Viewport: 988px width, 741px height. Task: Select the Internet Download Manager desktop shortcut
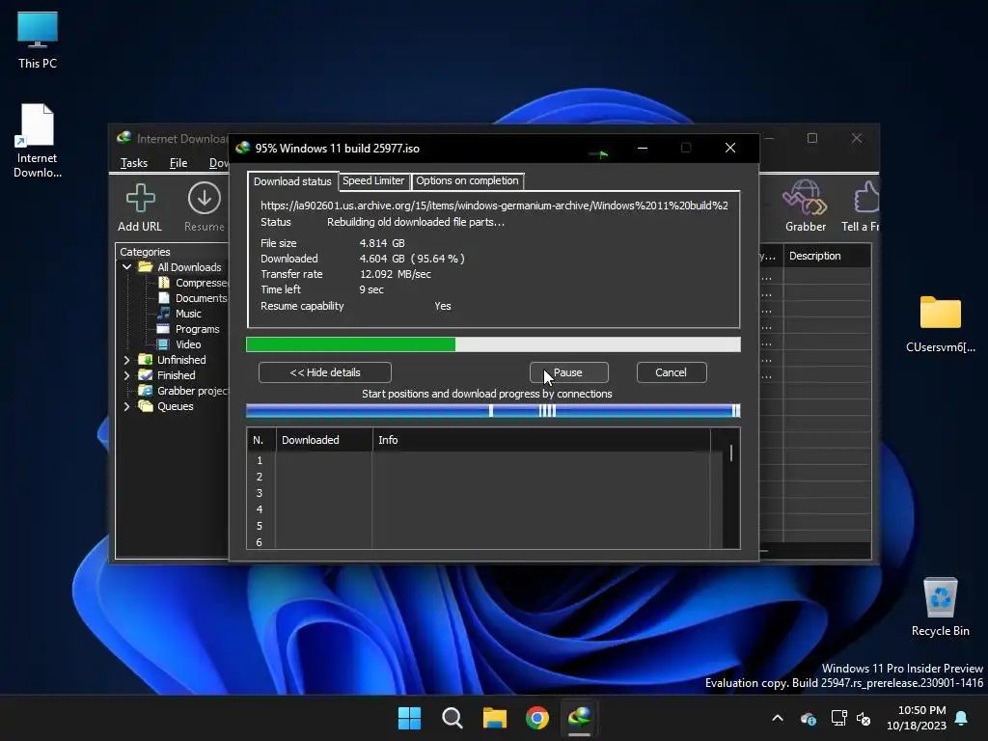[38, 141]
